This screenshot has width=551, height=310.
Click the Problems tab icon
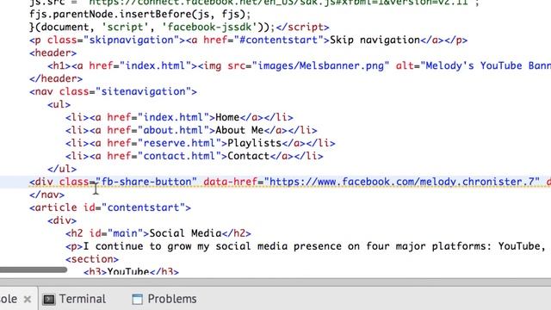[x=138, y=300]
